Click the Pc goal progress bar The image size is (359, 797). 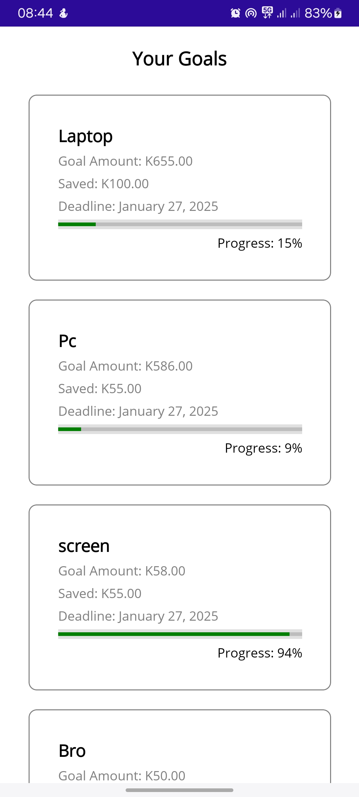click(x=180, y=429)
